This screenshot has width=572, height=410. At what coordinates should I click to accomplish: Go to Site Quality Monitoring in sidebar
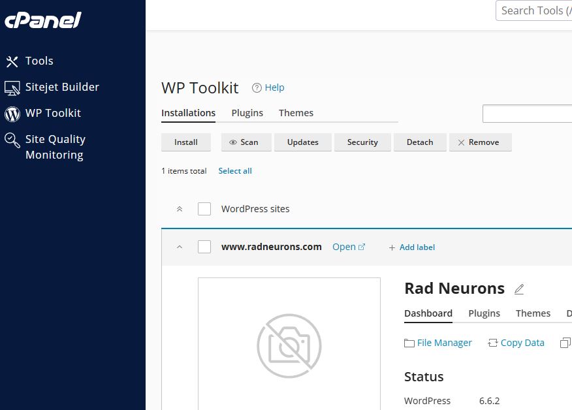(56, 147)
